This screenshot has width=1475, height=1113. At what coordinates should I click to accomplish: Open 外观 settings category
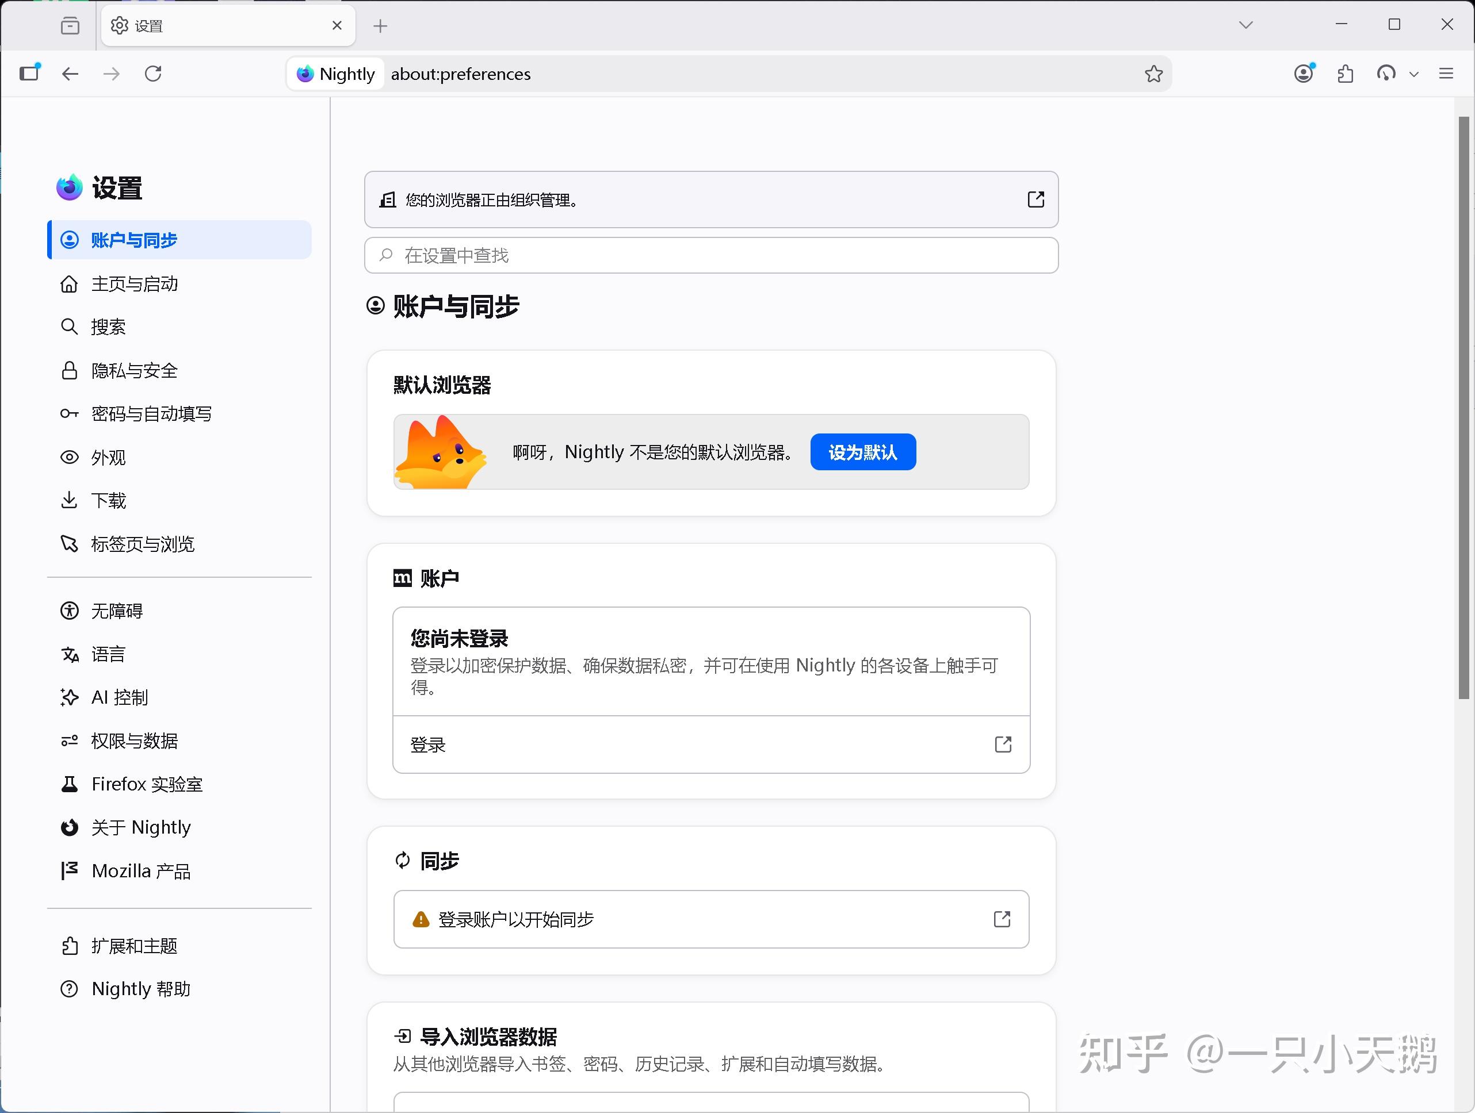pos(179,457)
